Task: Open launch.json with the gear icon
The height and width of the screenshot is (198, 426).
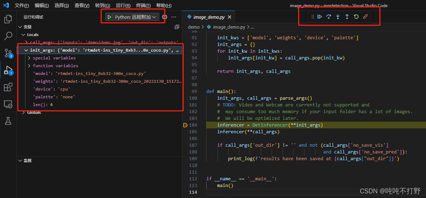Action: 164,17
